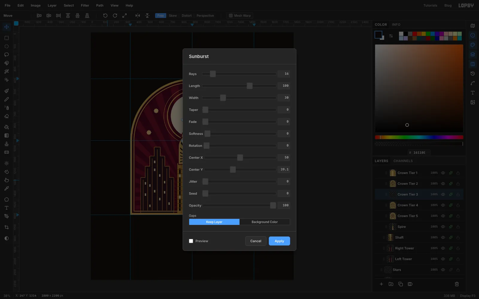Select the Distort transform mode

pyautogui.click(x=187, y=16)
